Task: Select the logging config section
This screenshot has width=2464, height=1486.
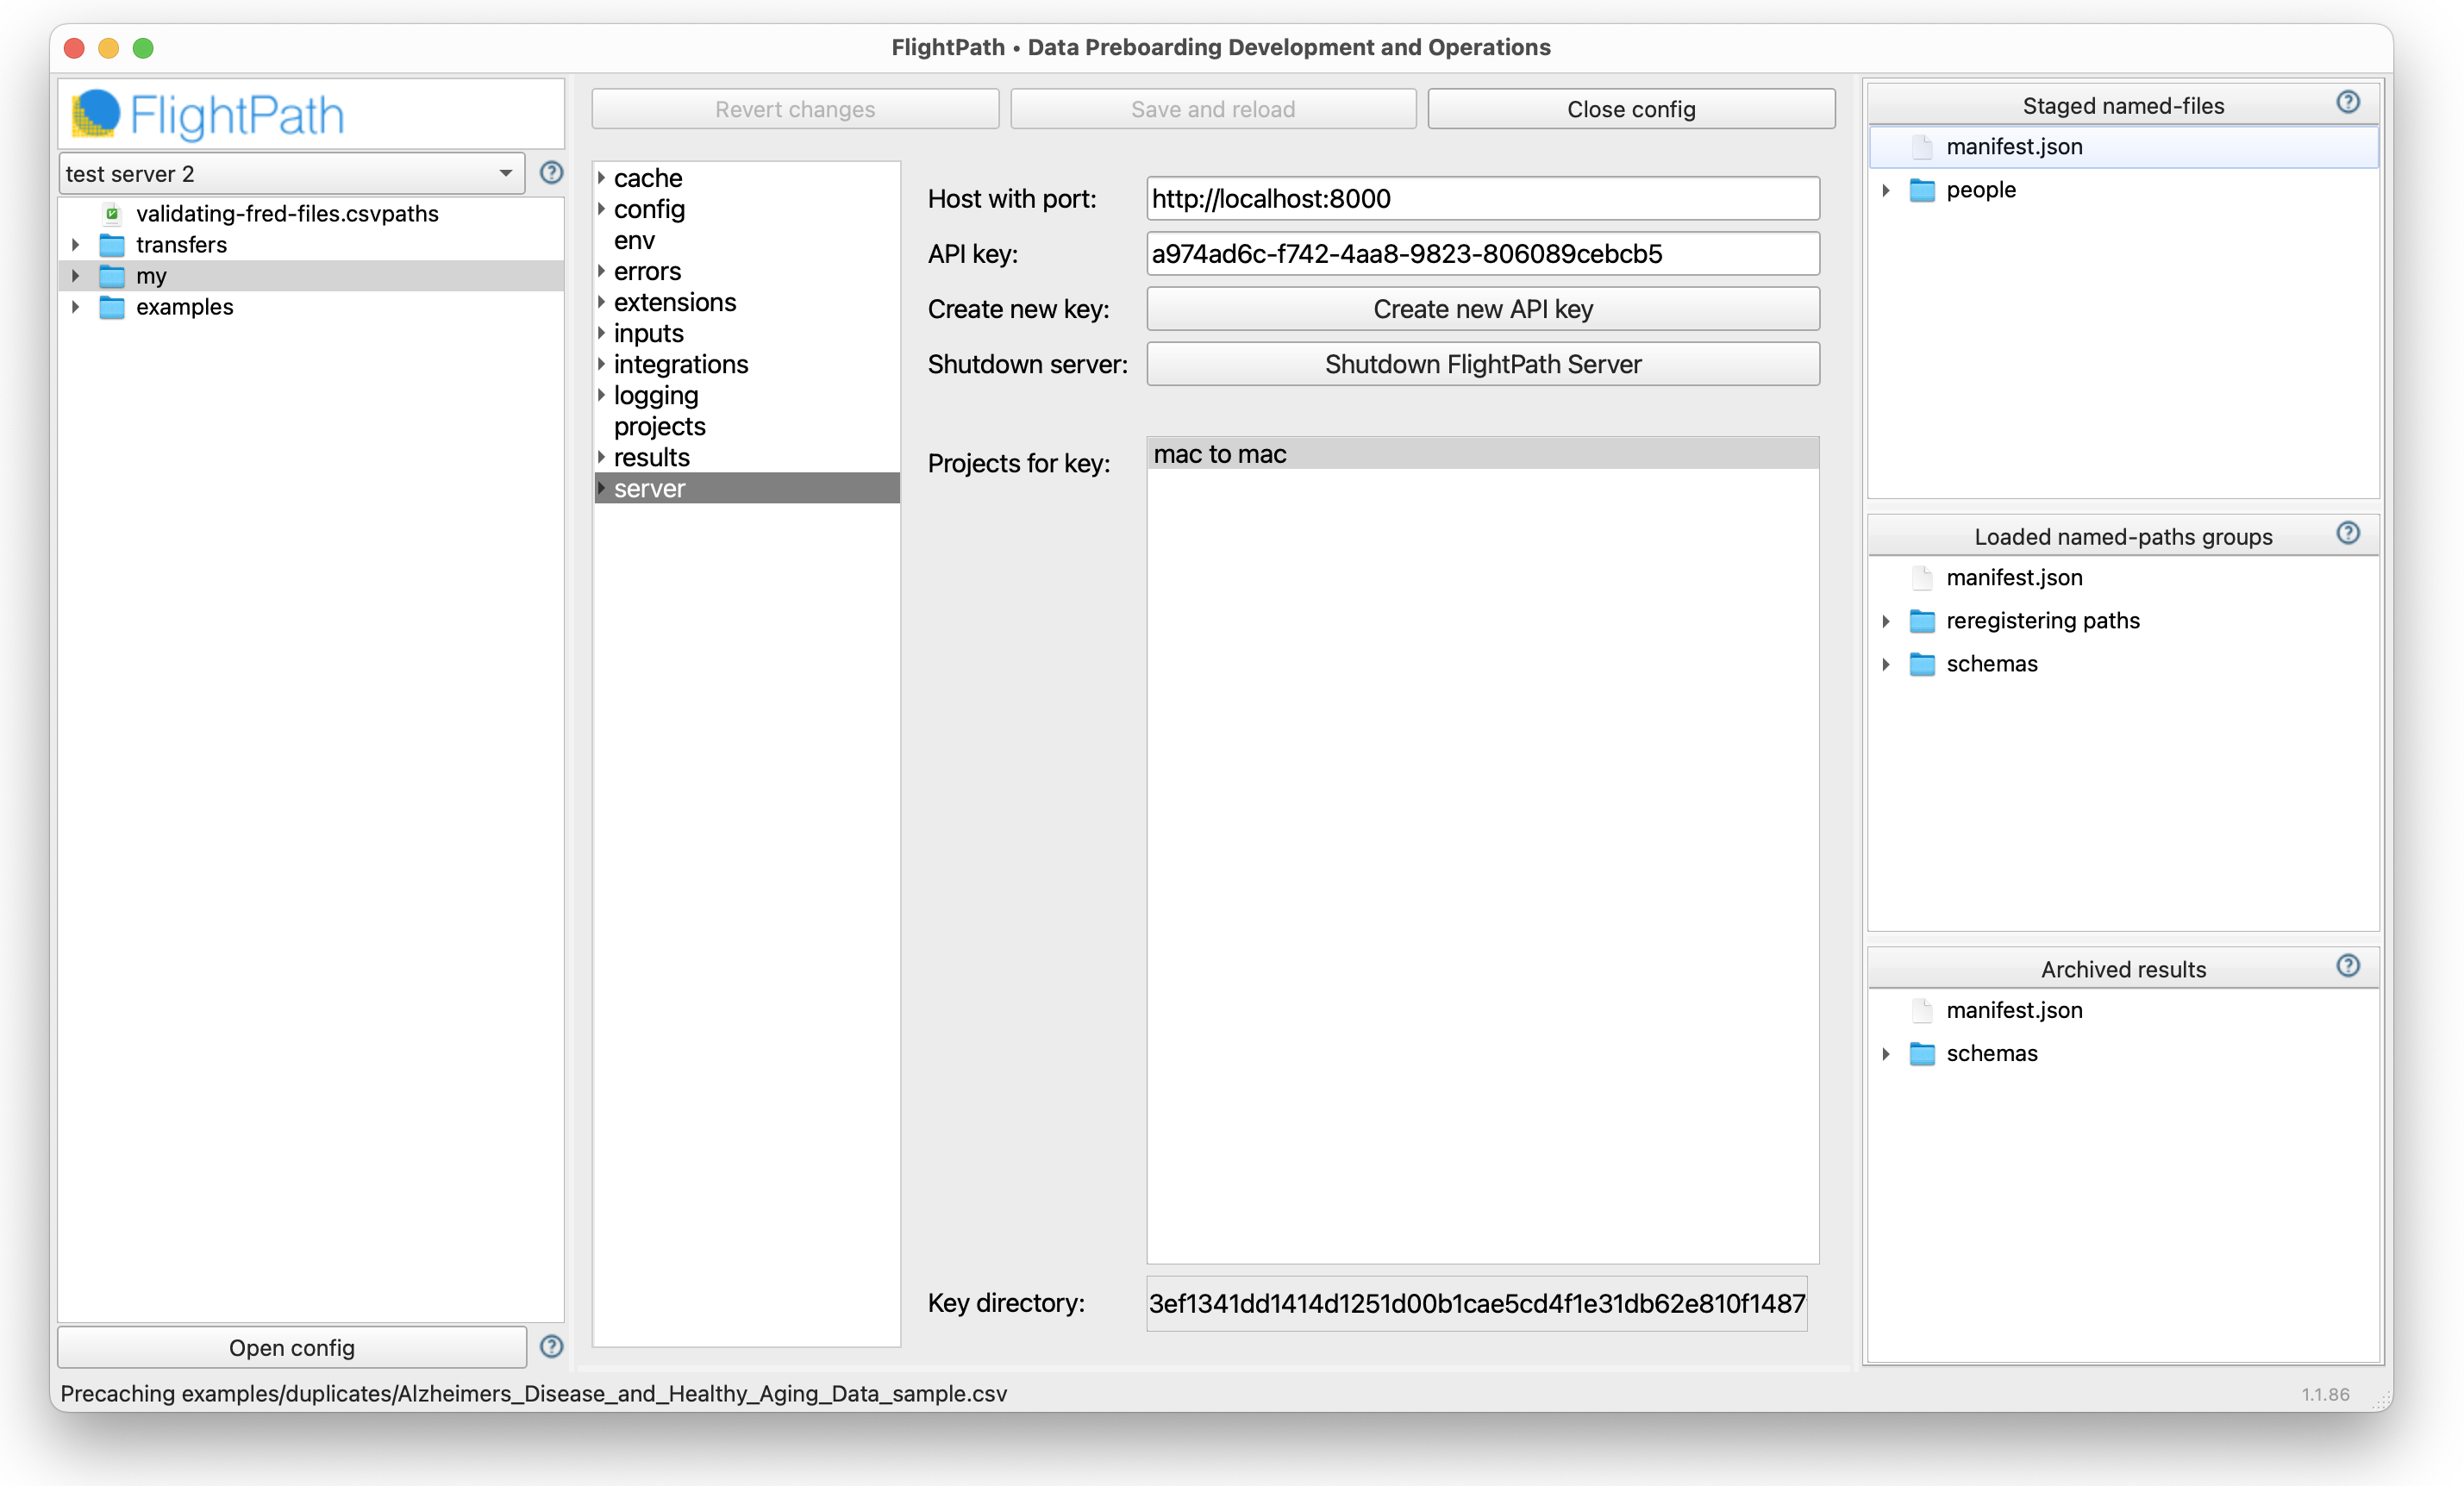Action: pyautogui.click(x=656, y=395)
